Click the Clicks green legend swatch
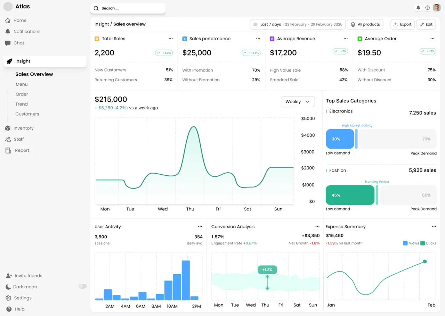445x316 pixels. point(422,243)
